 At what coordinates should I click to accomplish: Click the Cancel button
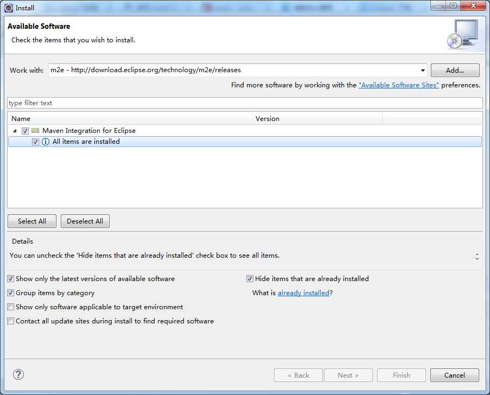(x=454, y=375)
